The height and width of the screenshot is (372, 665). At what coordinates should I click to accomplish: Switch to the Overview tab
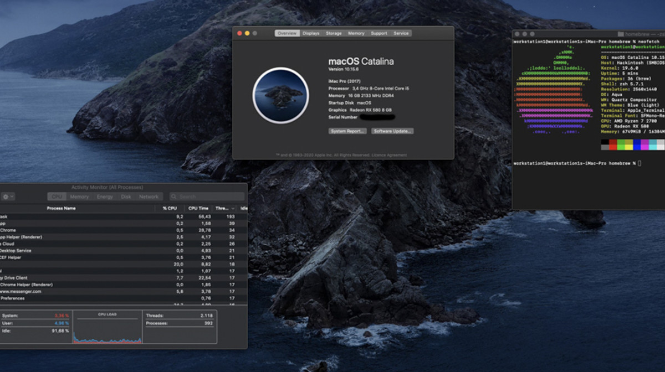click(287, 33)
